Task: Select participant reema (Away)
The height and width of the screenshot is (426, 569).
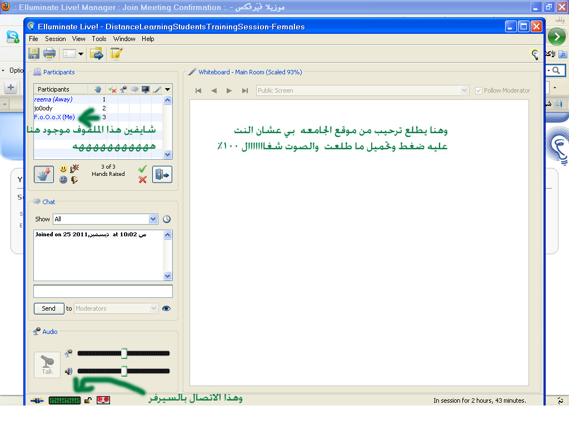Action: click(x=53, y=99)
